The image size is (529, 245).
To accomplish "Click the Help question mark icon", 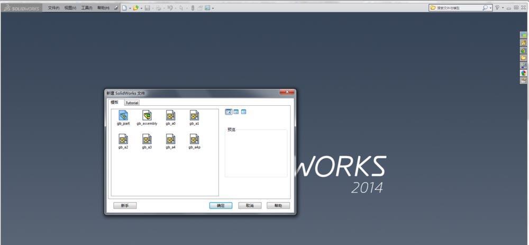I will pyautogui.click(x=497, y=7).
